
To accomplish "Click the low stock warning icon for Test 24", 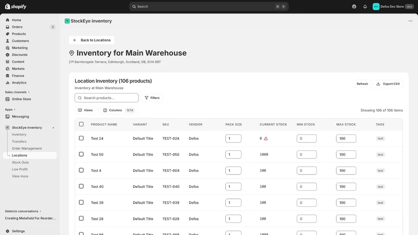I will [x=266, y=138].
